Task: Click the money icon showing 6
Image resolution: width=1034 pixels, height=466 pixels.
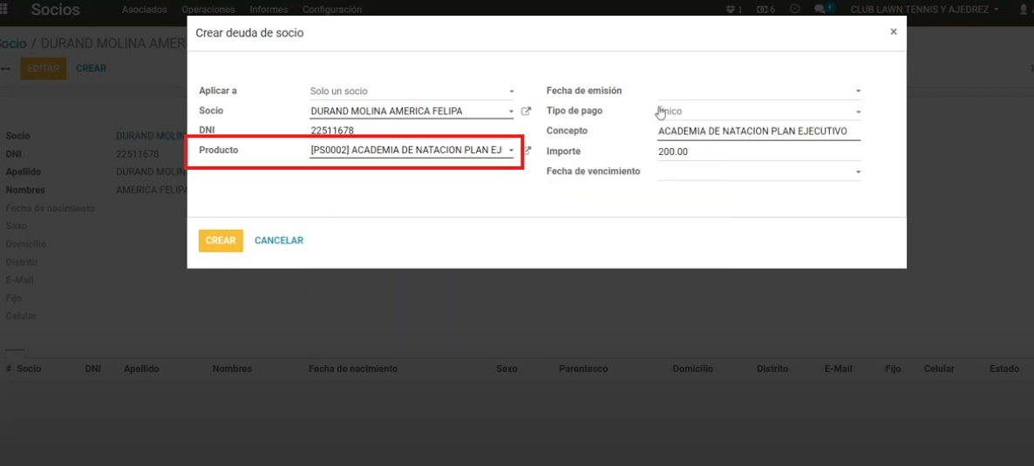Action: pos(765,10)
